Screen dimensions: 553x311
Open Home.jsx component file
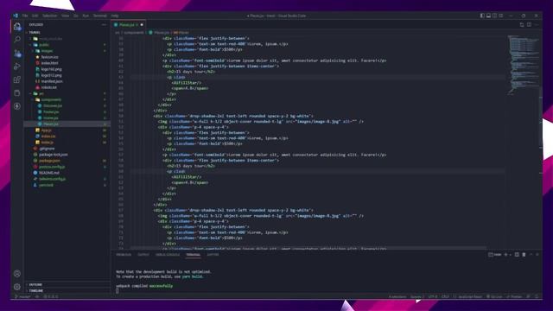(51, 117)
